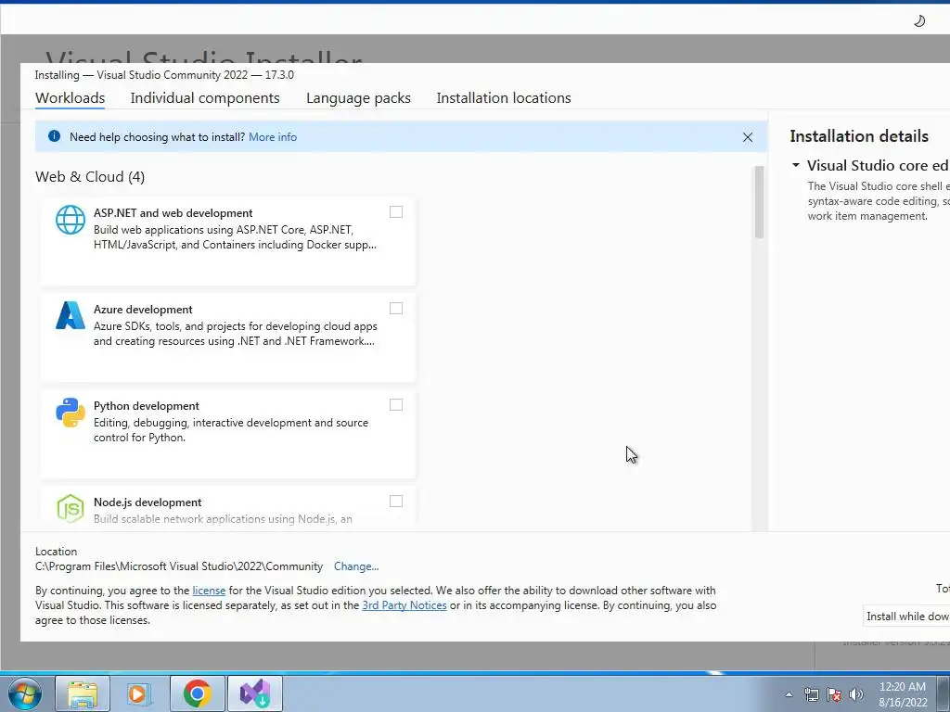Check the Node.js development checkbox
The image size is (950, 712).
click(395, 501)
